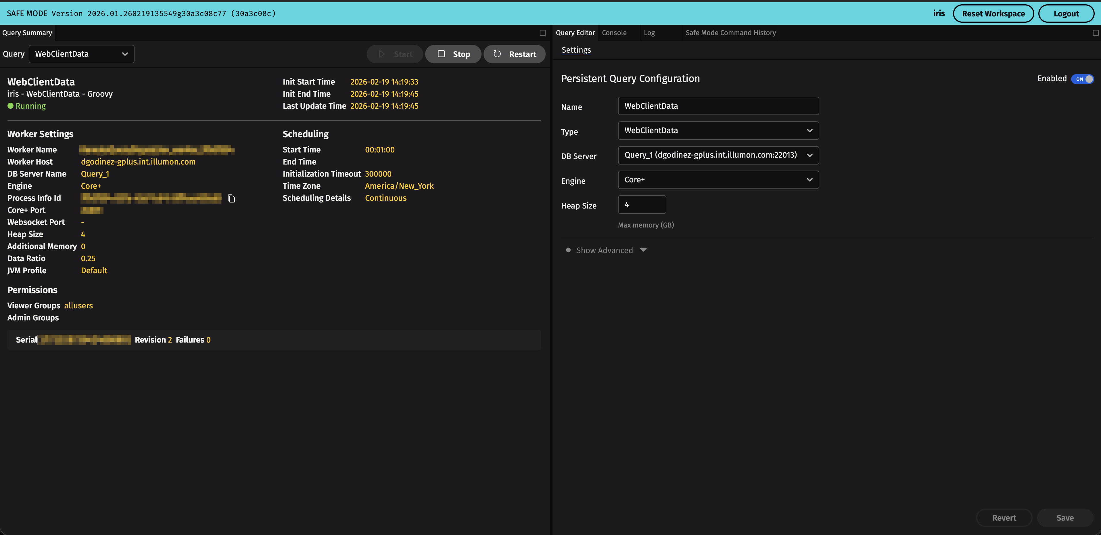
Task: Maximize the Query Summary panel
Action: coord(542,33)
